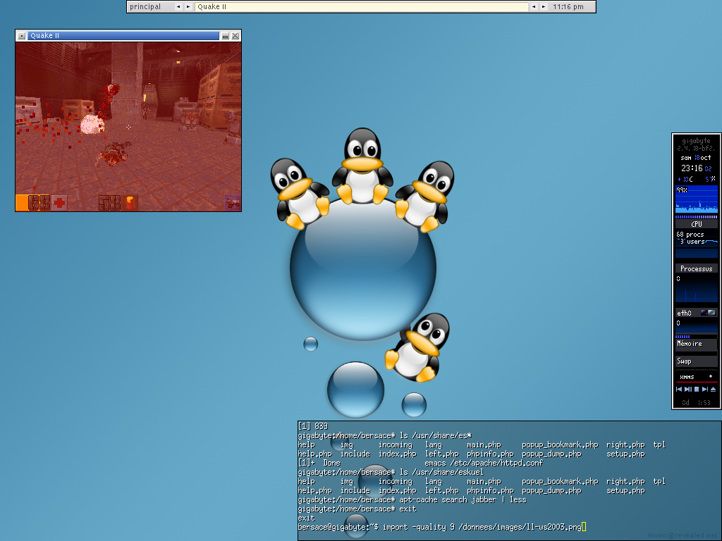Click the previous workspace arrow beside principal
The height and width of the screenshot is (541, 722).
178,6
